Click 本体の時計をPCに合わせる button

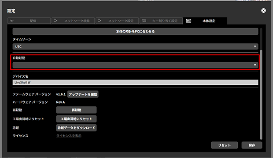pos(135,32)
